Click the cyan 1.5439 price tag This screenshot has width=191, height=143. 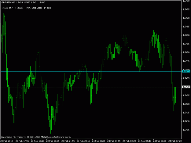(186, 71)
